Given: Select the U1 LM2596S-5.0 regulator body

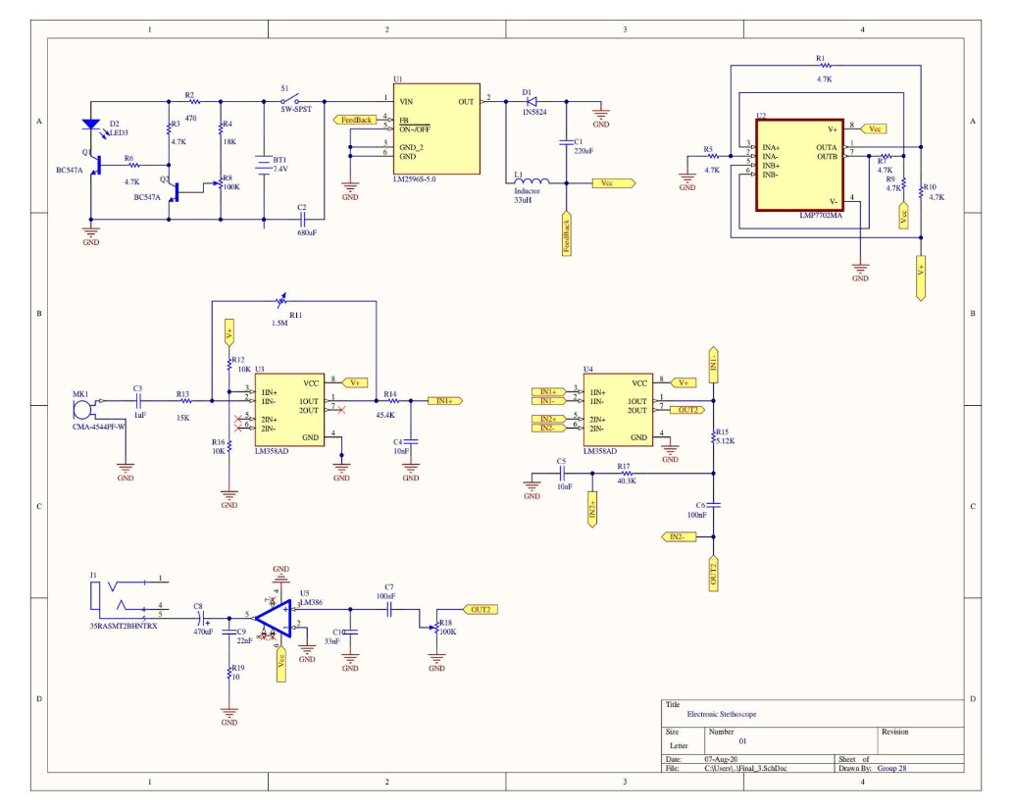Looking at the screenshot, I should (436, 128).
